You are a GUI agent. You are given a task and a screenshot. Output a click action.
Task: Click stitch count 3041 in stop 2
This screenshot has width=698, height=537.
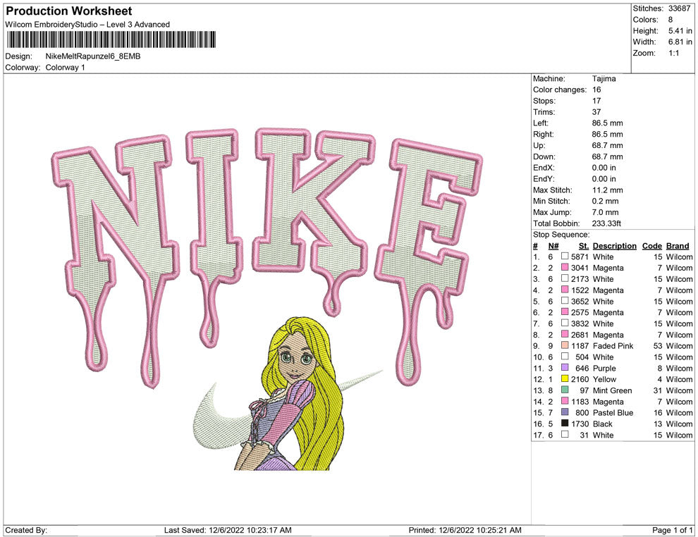(x=580, y=268)
